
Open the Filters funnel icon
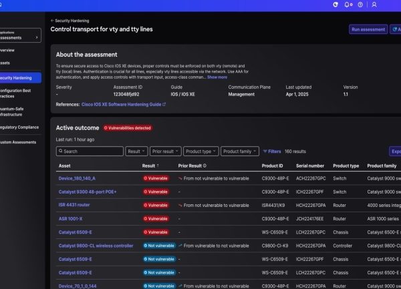pyautogui.click(x=264, y=152)
